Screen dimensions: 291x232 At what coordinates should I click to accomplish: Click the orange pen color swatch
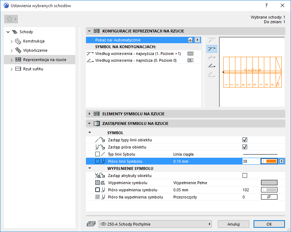269,161
